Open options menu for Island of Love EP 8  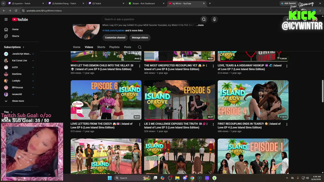point(213,66)
